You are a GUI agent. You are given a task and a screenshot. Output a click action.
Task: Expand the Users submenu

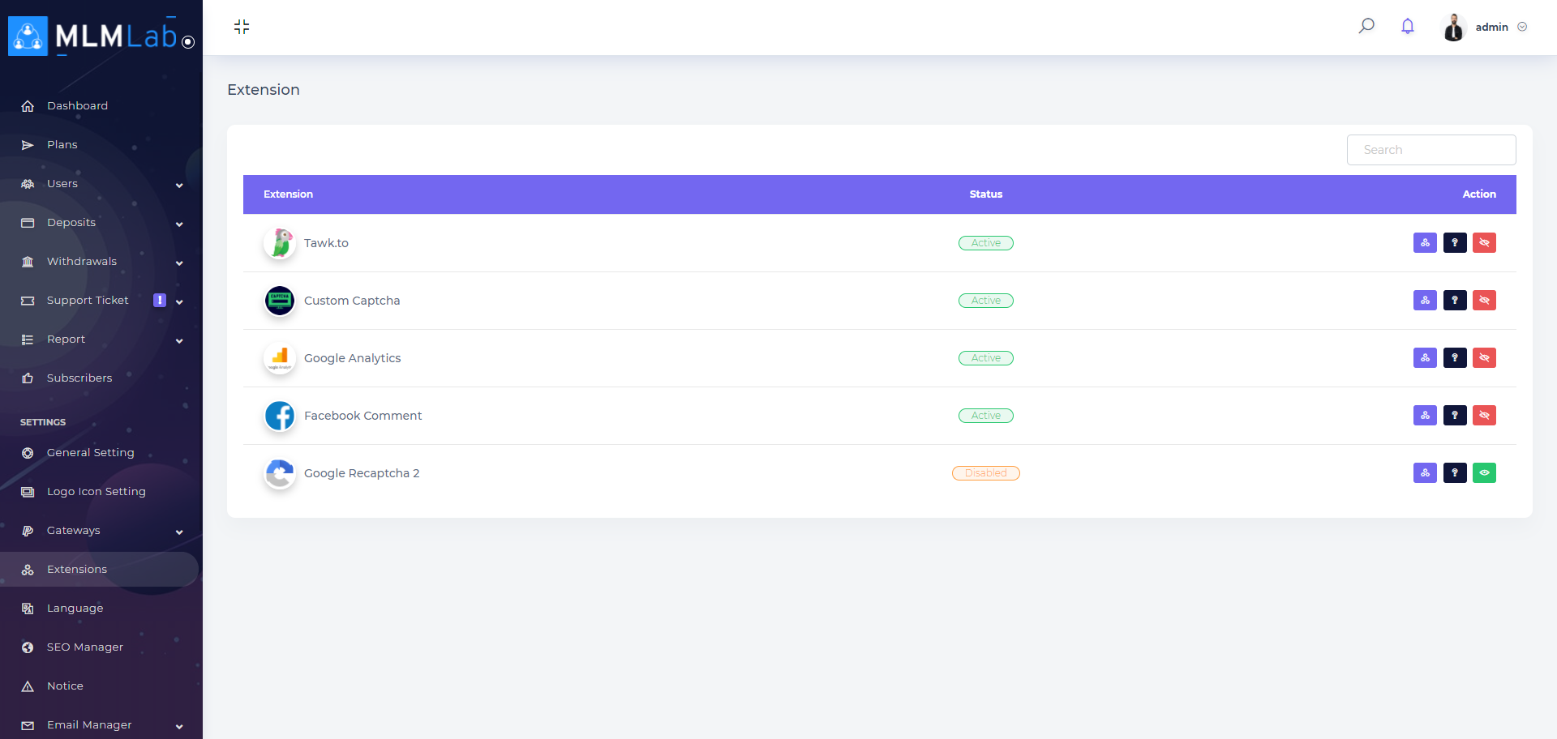click(101, 184)
